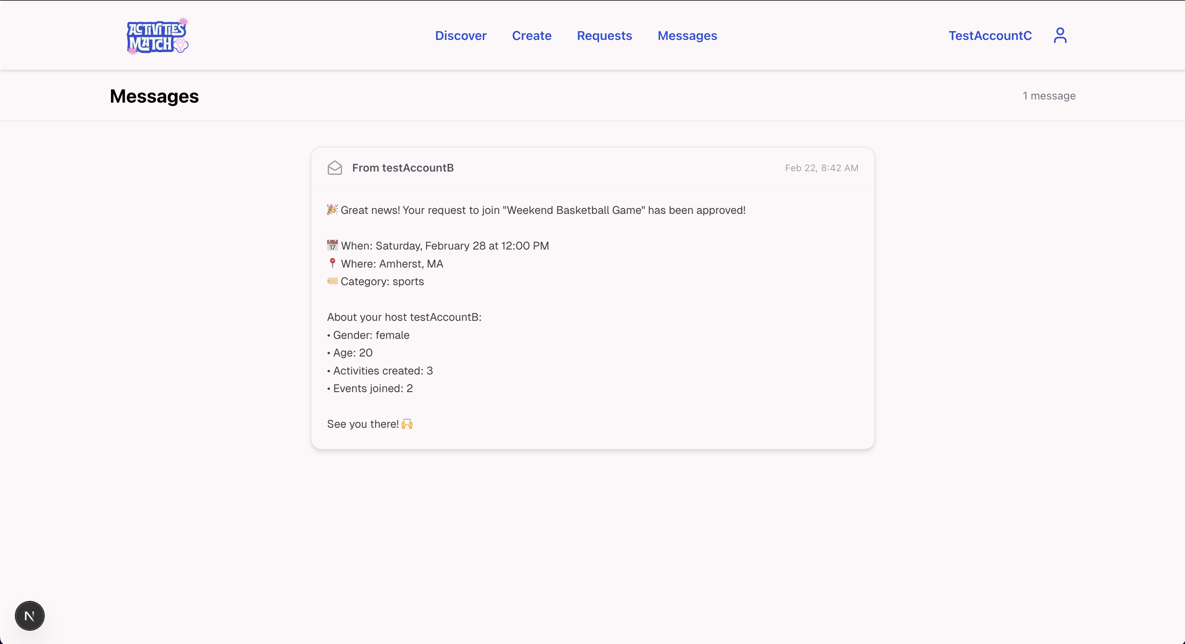Click the '1 message' counter
Image resolution: width=1185 pixels, height=644 pixels.
pyautogui.click(x=1049, y=96)
